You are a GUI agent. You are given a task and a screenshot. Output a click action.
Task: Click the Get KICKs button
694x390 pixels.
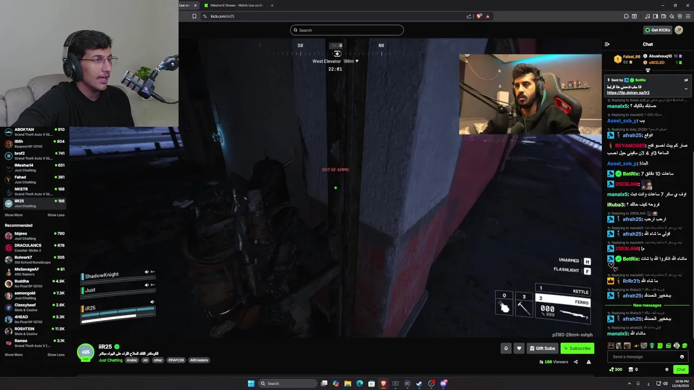pyautogui.click(x=658, y=30)
